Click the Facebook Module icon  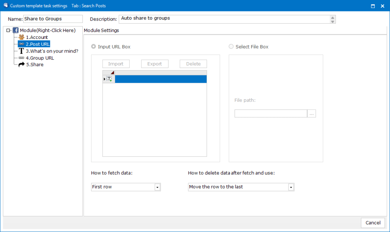click(16, 31)
